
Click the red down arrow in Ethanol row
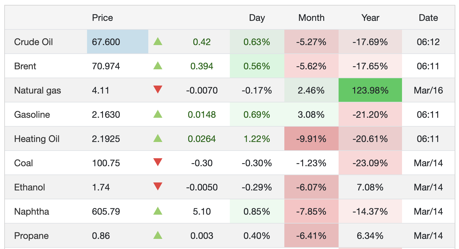158,186
